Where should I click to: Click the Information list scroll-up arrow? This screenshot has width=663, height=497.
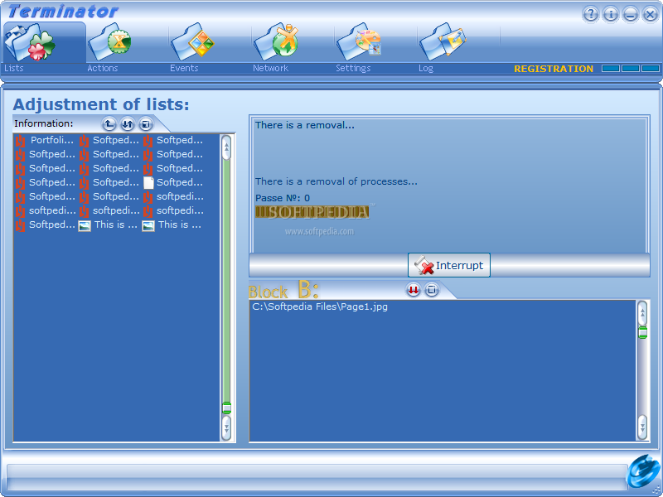[226, 147]
